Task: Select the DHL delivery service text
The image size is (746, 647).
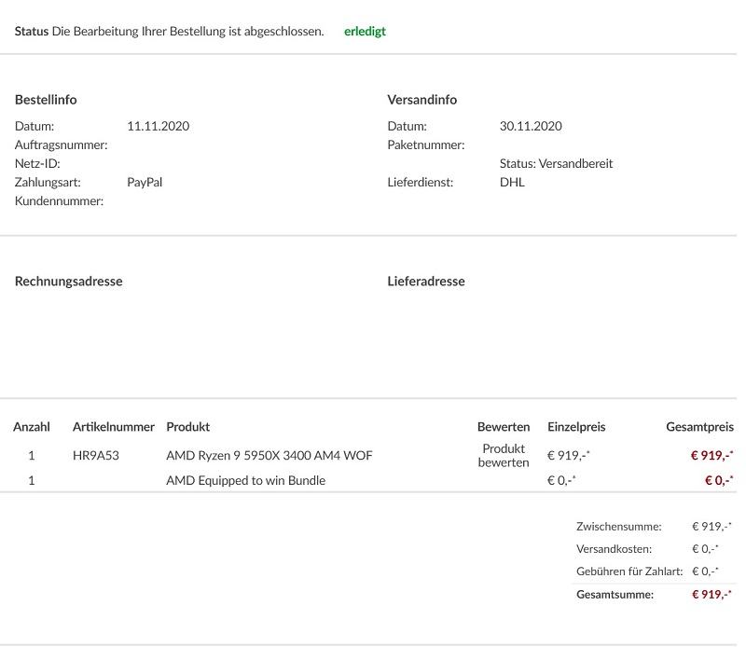Action: point(512,183)
